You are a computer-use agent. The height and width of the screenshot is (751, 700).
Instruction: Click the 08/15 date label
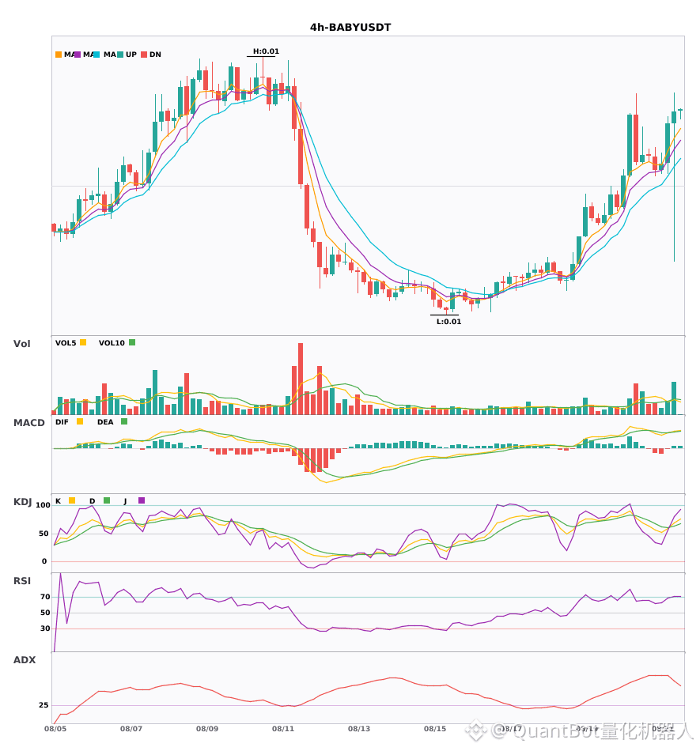(435, 729)
